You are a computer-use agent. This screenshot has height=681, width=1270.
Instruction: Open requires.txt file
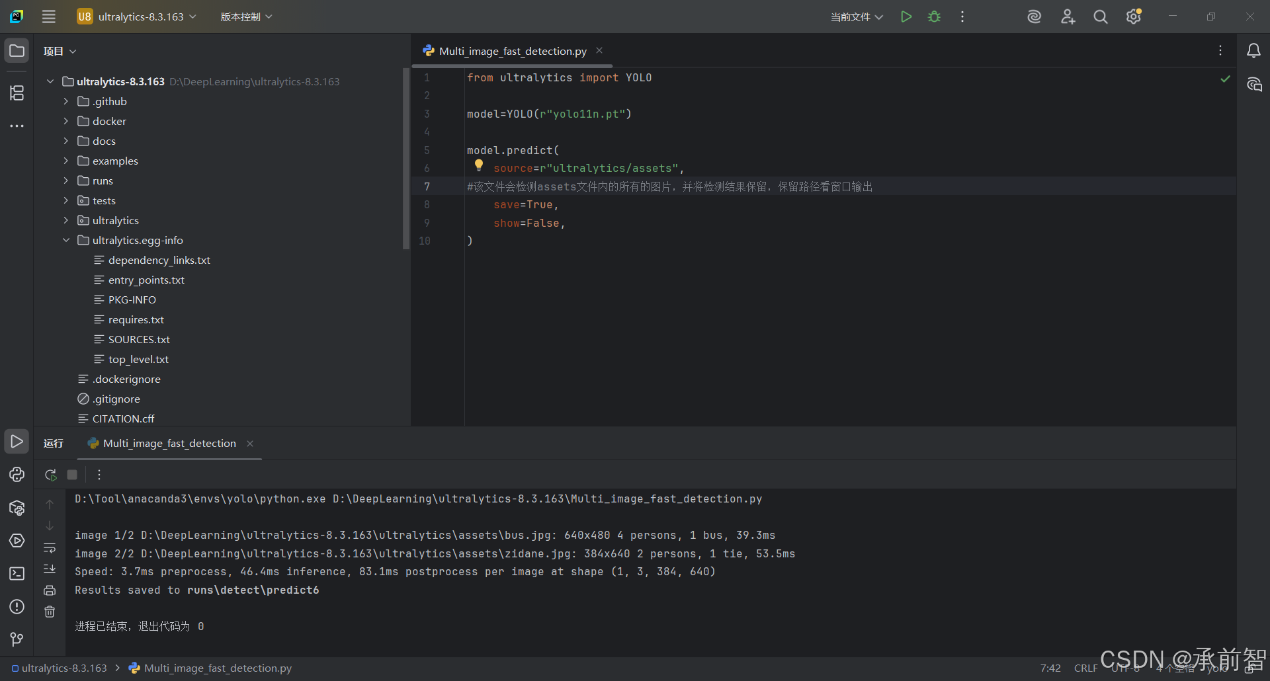point(136,319)
